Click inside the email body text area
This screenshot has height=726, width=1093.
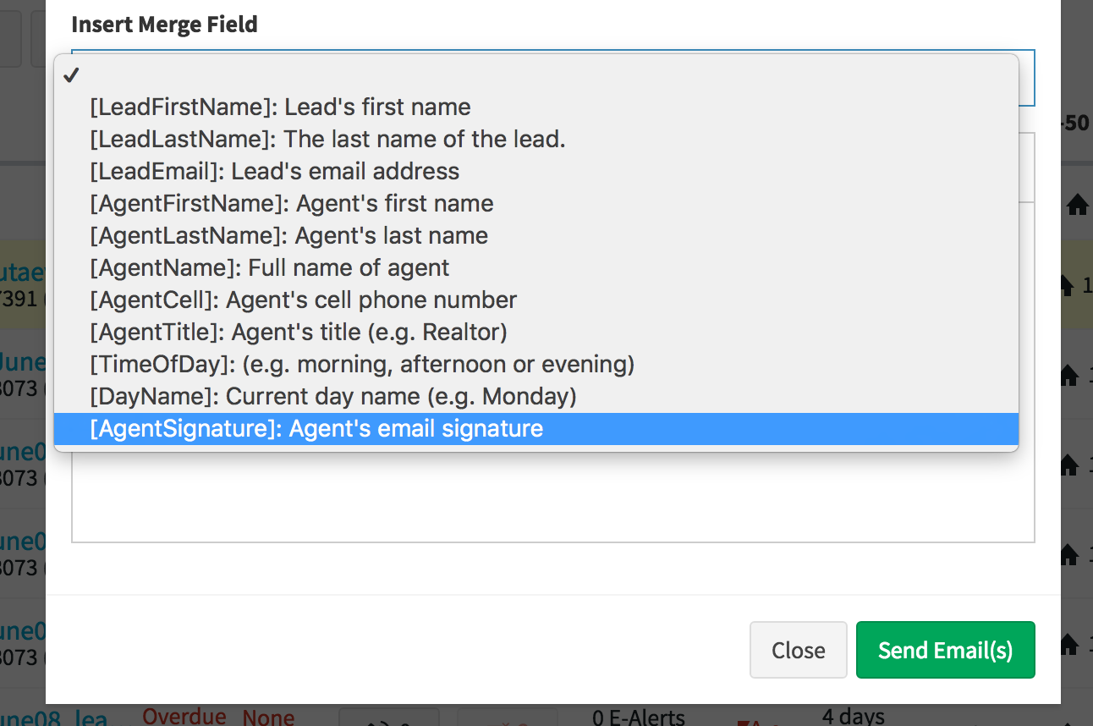[x=552, y=499]
